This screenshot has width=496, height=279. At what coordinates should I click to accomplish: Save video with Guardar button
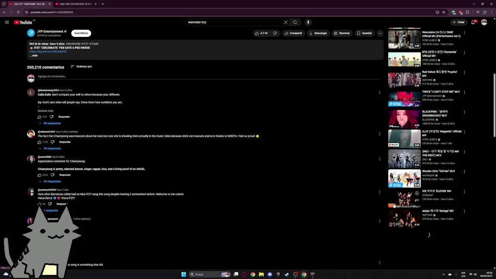364,33
